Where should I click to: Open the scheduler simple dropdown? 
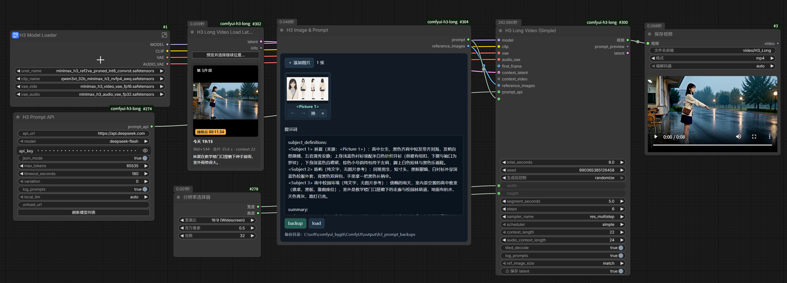[x=563, y=224]
